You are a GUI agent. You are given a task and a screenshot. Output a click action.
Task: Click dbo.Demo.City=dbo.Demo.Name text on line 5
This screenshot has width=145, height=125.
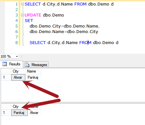(x=65, y=26)
